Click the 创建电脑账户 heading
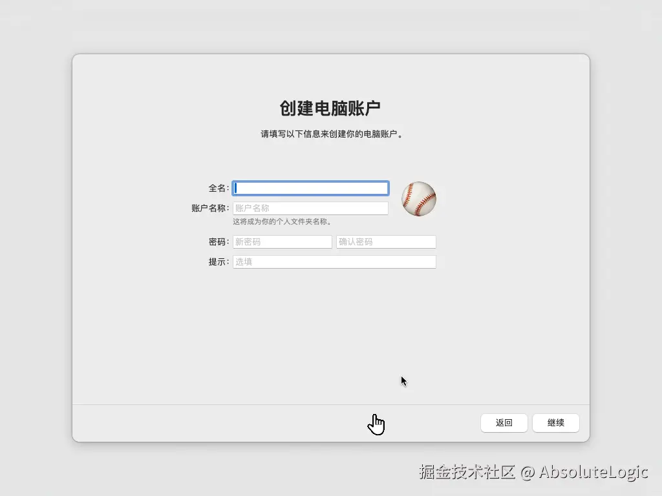 click(x=330, y=108)
